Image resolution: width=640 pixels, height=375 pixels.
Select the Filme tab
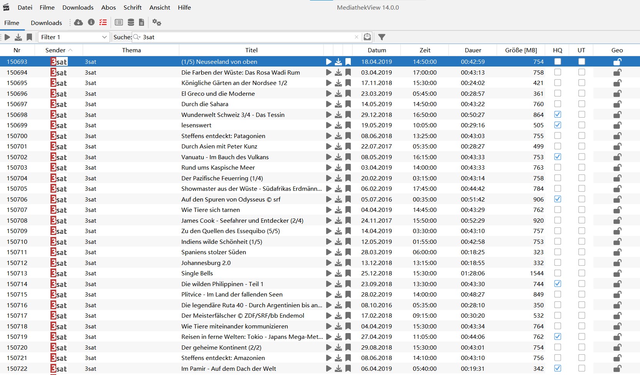coord(12,23)
